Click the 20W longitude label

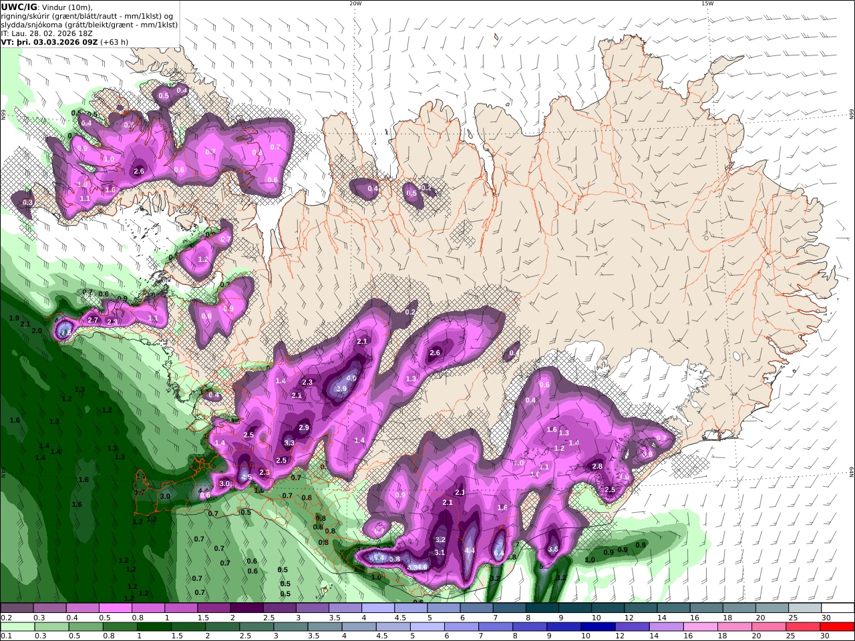355,3
